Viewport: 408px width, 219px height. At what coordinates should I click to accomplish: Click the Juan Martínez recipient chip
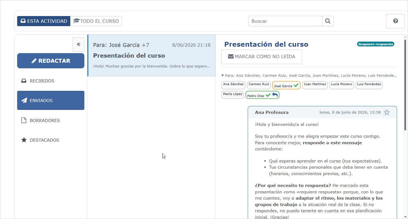pos(315,85)
